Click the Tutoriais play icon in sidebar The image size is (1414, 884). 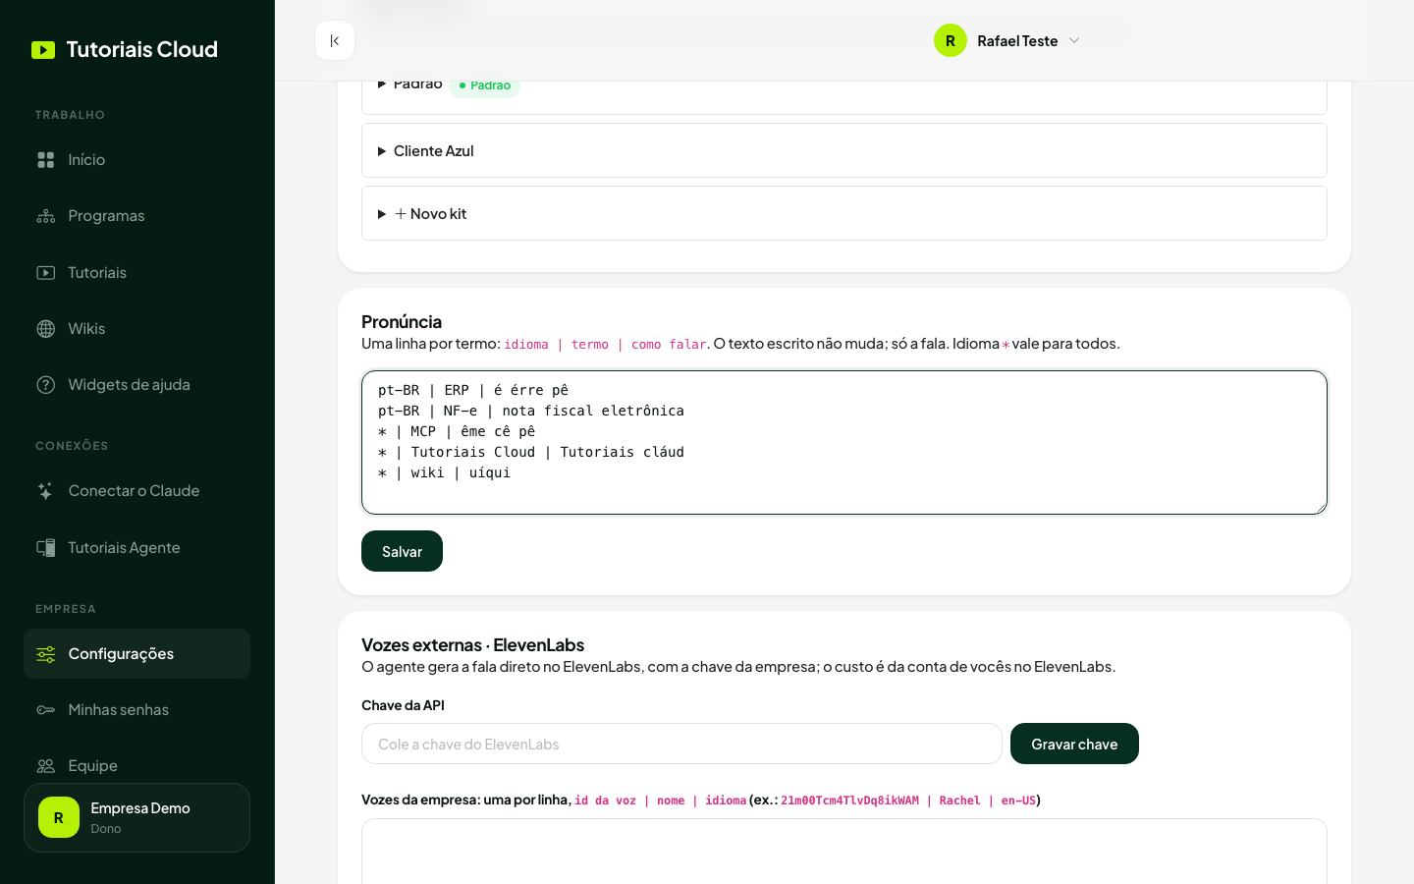coord(46,272)
